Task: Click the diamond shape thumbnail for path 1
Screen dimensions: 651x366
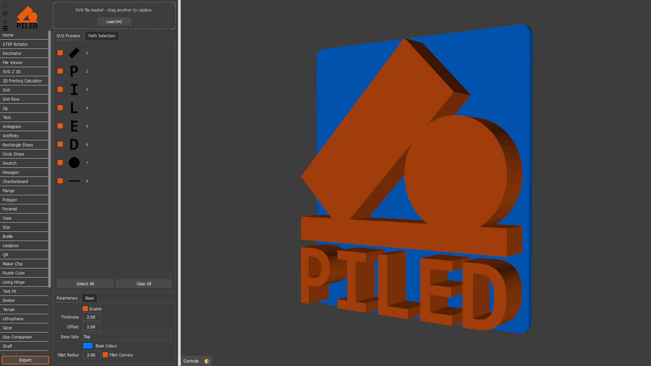Action: point(74,53)
